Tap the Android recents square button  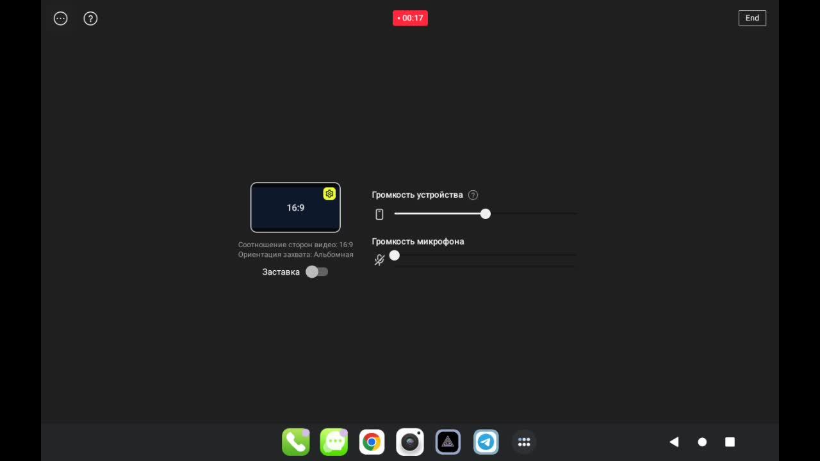[730, 442]
